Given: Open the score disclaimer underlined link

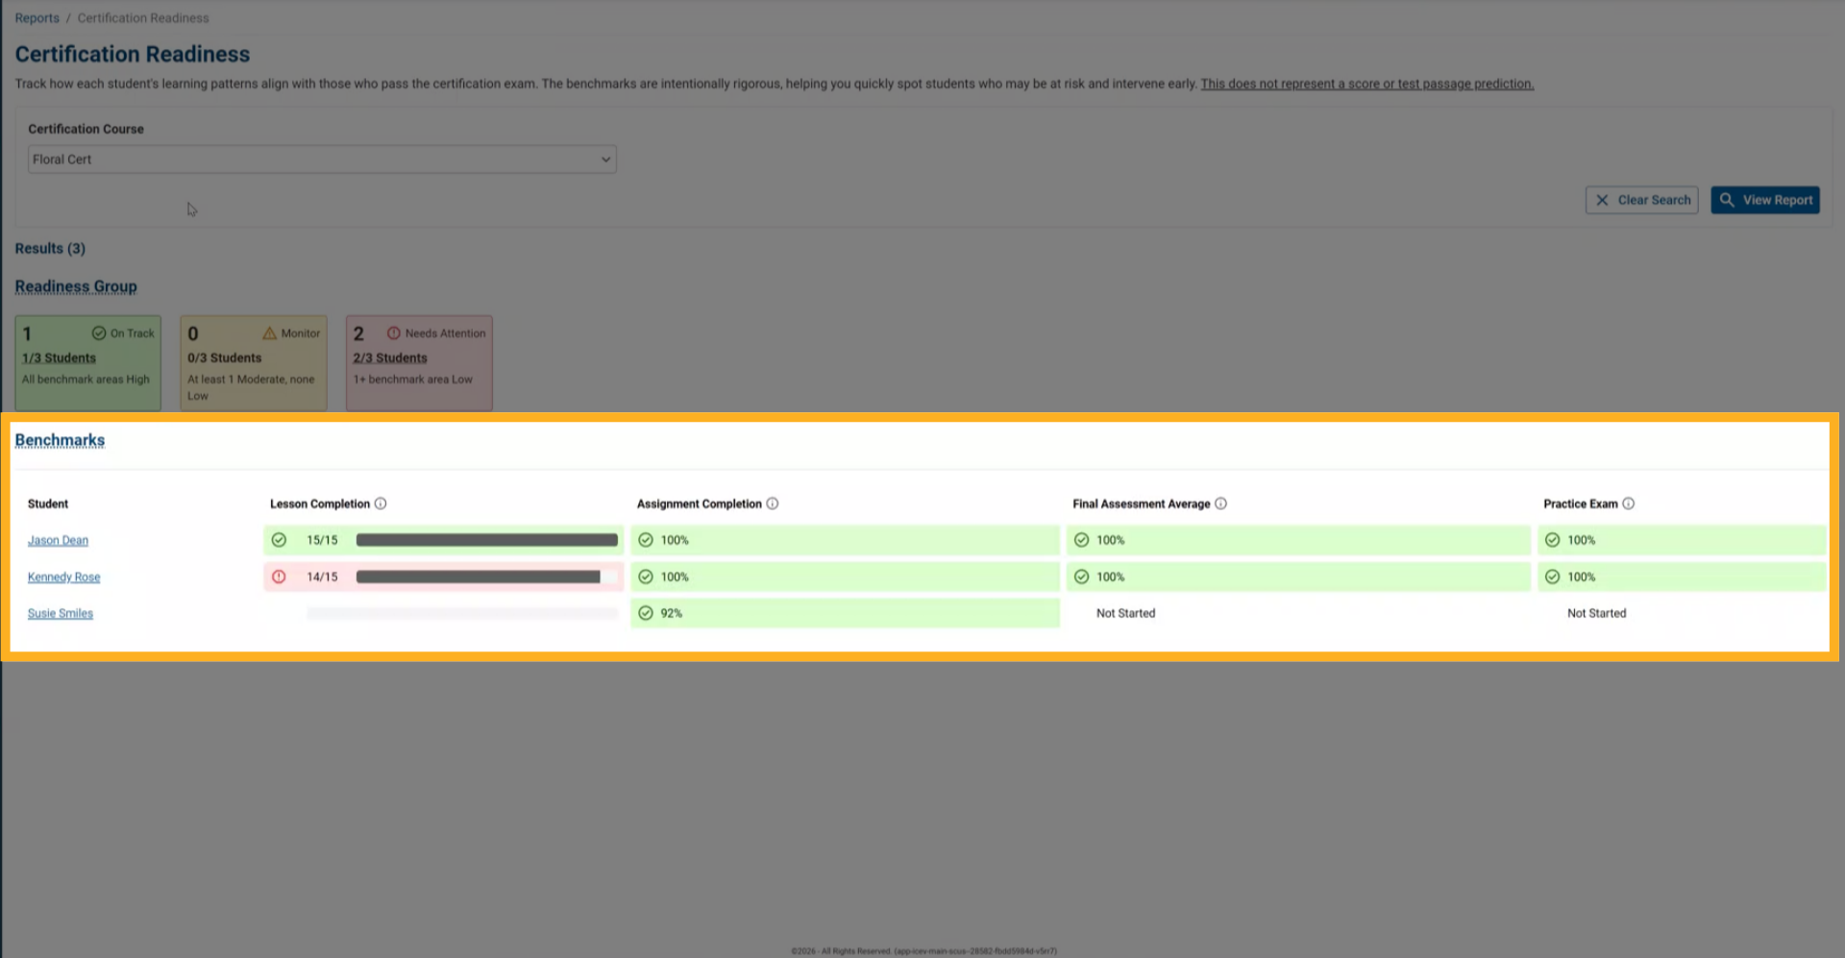Looking at the screenshot, I should tap(1367, 84).
